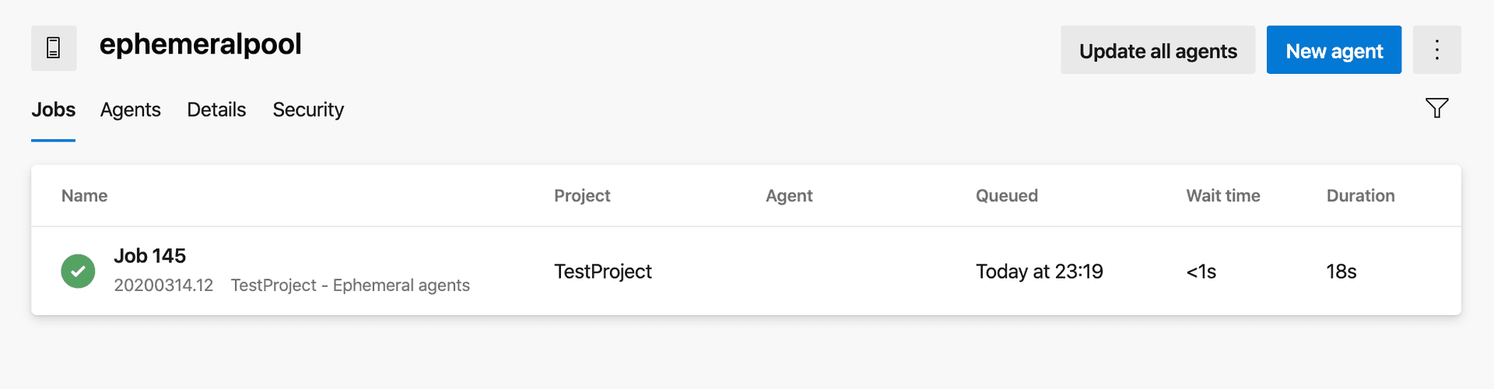This screenshot has height=389, width=1494.
Task: Click the Name column header
Action: click(x=84, y=196)
